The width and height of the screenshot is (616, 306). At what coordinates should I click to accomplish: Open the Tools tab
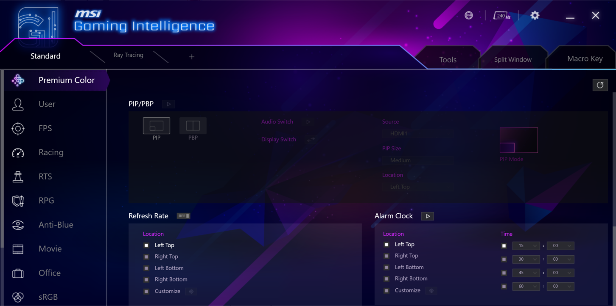pos(448,60)
